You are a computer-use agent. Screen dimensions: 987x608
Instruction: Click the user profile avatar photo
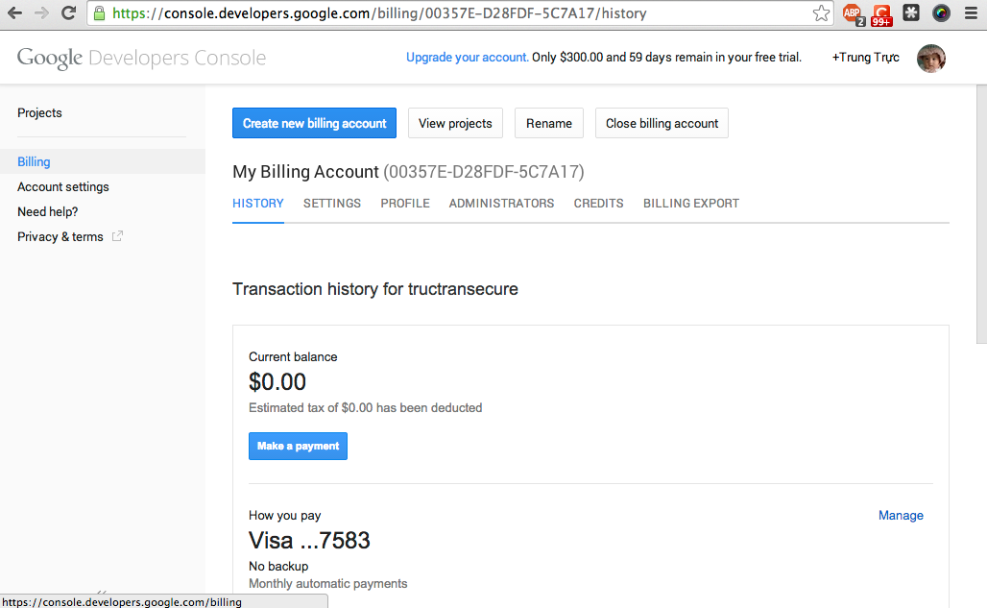coord(931,58)
